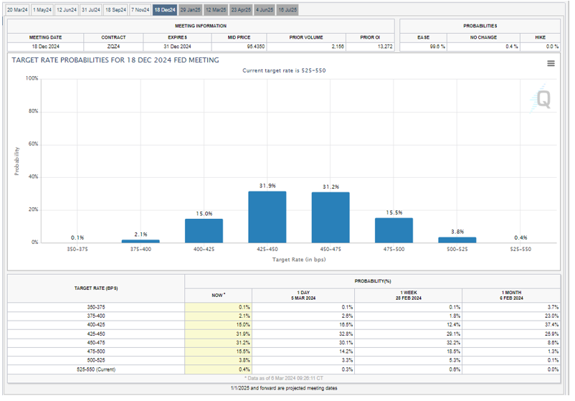
Task: Select the 29 Jan25 projected meeting tab
Action: [x=190, y=10]
